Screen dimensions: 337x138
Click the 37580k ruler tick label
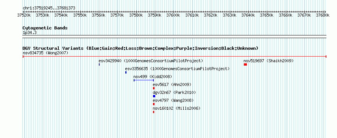point(136,15)
